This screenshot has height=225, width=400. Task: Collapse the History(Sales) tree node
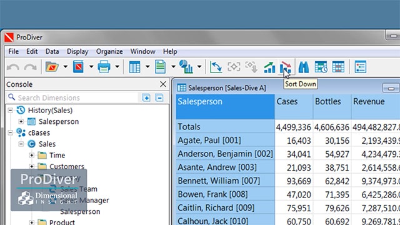point(10,110)
